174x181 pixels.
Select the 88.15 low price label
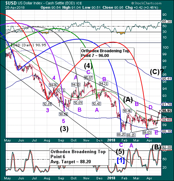click(131, 135)
